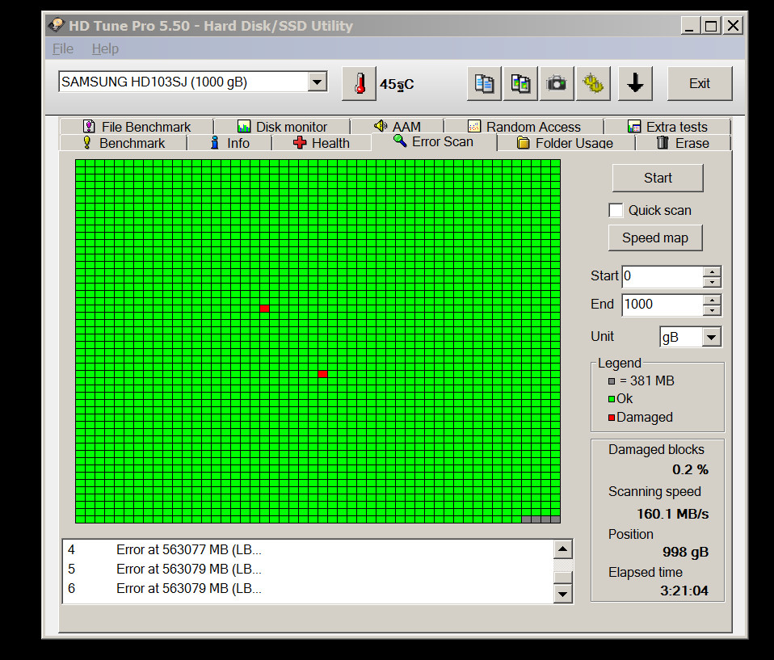Click the green Ok legend swatch

tap(612, 399)
